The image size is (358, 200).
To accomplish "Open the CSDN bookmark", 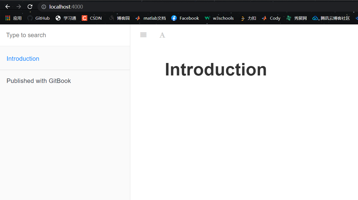I will point(92,18).
